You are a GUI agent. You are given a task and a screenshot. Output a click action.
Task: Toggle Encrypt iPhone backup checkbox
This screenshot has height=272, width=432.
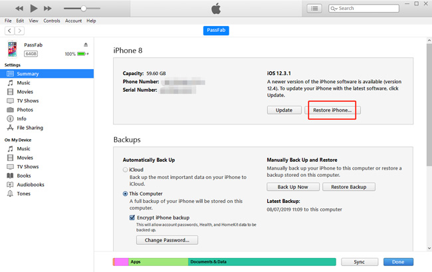click(x=132, y=217)
